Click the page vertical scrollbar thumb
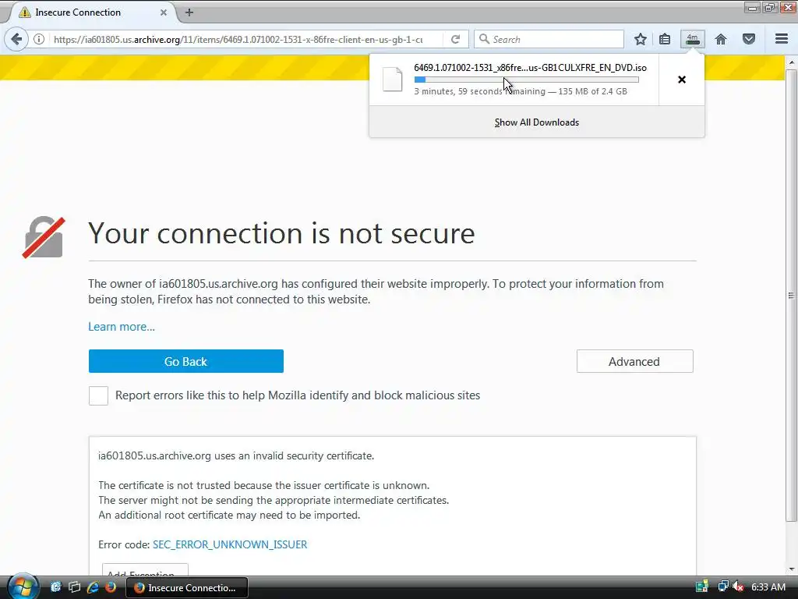The width and height of the screenshot is (798, 599). click(790, 296)
